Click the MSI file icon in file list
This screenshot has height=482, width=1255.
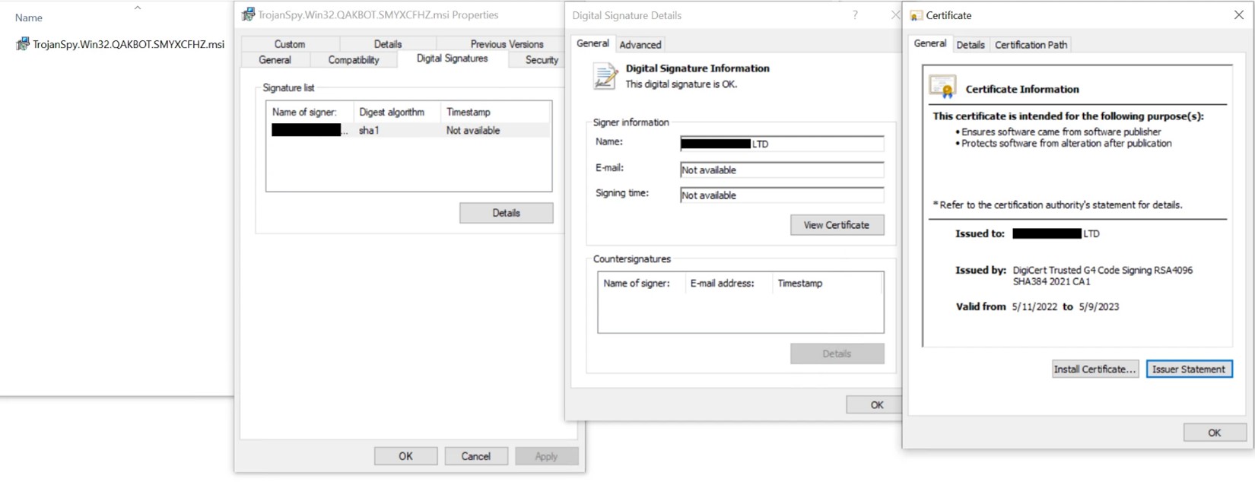(23, 44)
